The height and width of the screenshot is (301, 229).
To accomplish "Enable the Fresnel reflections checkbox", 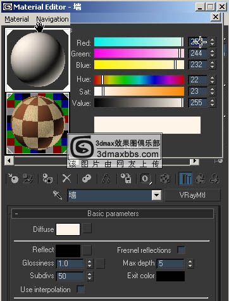I will (181, 250).
